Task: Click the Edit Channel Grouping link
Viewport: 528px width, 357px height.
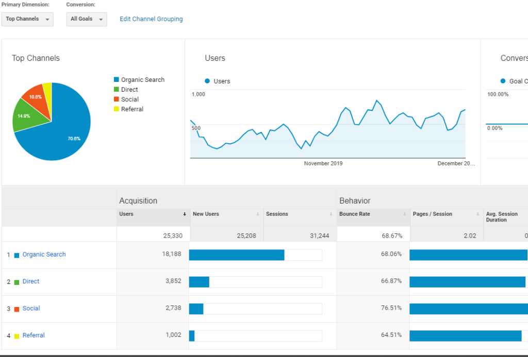Action: pos(151,19)
